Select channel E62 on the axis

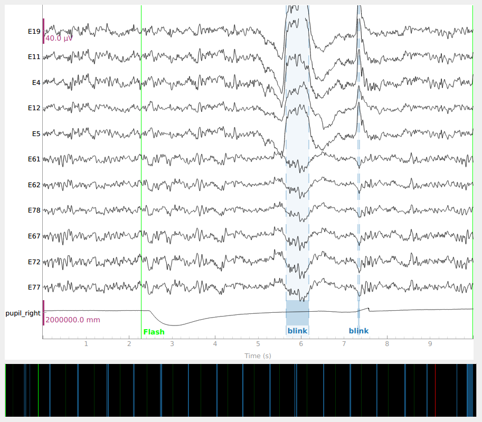point(34,185)
